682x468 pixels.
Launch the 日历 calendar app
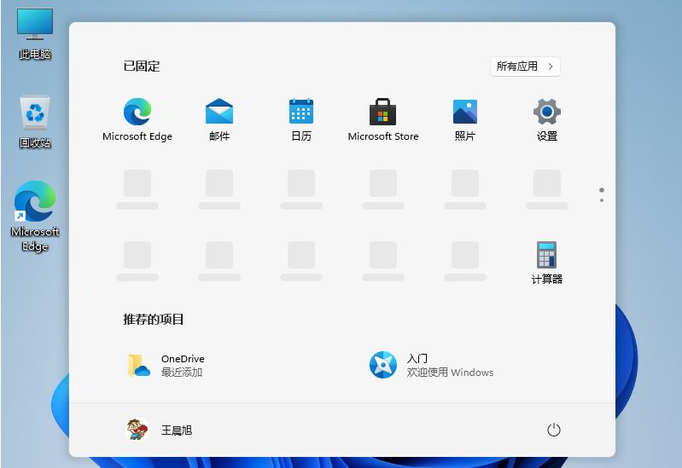[301, 119]
